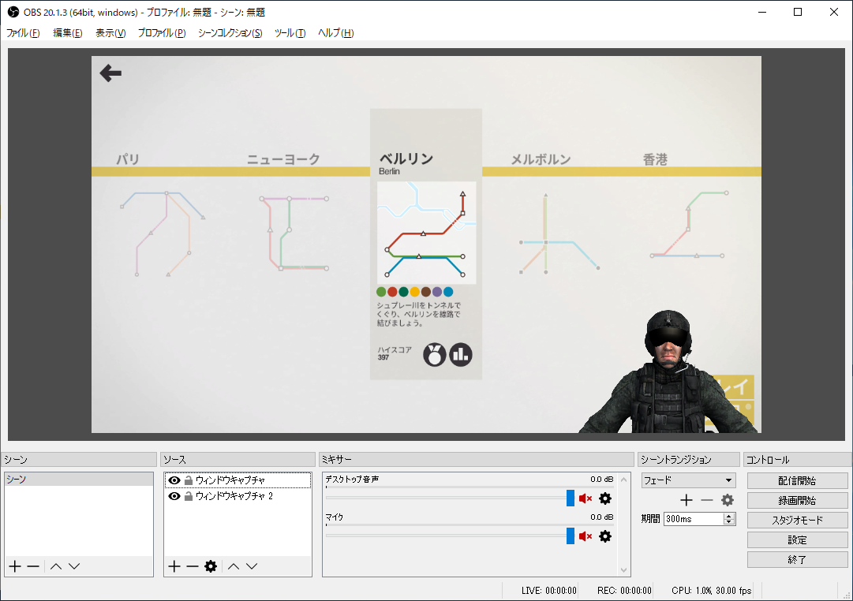This screenshot has width=853, height=601.
Task: Open ファイル(F) menu
Action: pyautogui.click(x=23, y=32)
